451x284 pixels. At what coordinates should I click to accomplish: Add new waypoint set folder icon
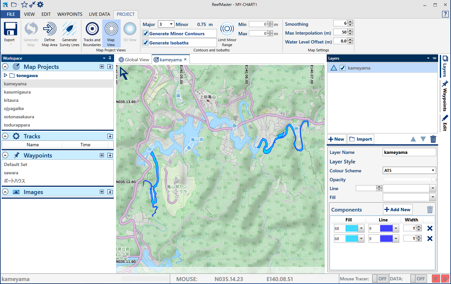pyautogui.click(x=102, y=155)
